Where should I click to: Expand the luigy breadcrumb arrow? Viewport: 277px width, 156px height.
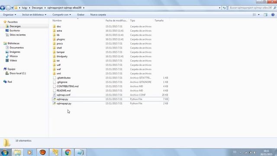[x=30, y=8]
